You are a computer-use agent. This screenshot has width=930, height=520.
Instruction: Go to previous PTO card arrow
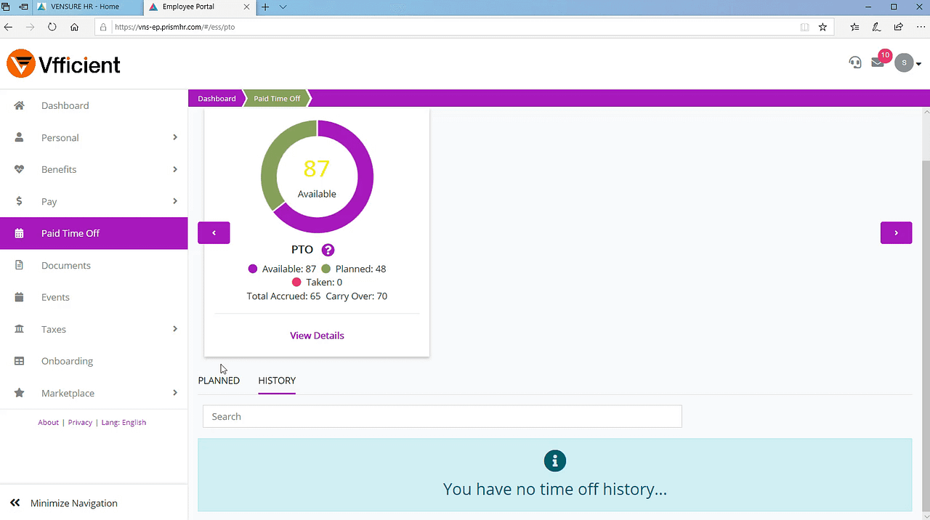(x=214, y=233)
